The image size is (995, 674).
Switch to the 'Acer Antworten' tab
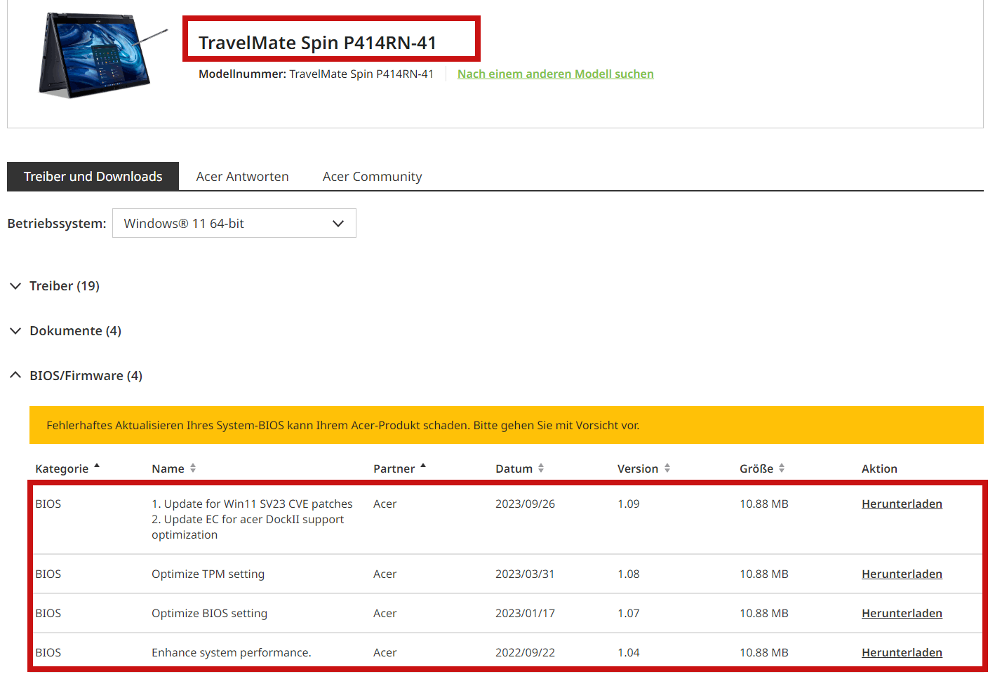[242, 177]
